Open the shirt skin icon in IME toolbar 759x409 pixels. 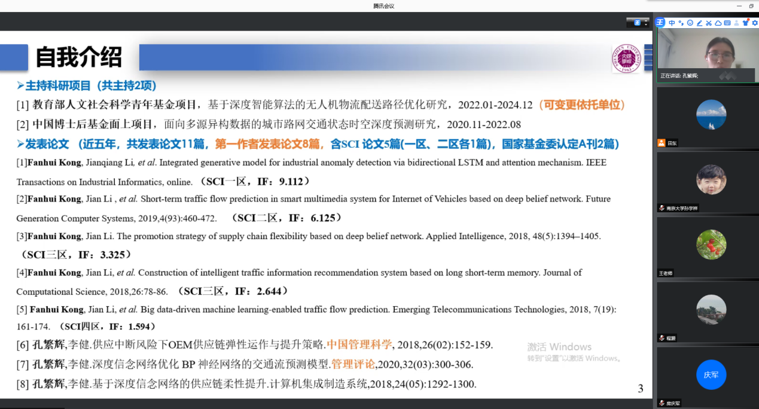pos(745,23)
